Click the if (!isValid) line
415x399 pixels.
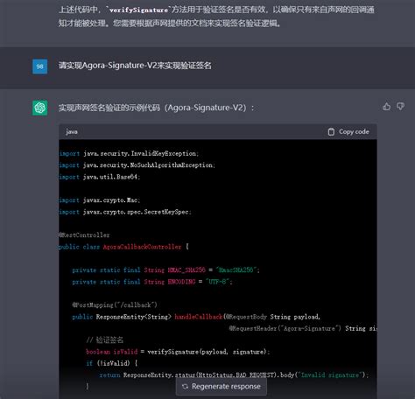111,363
